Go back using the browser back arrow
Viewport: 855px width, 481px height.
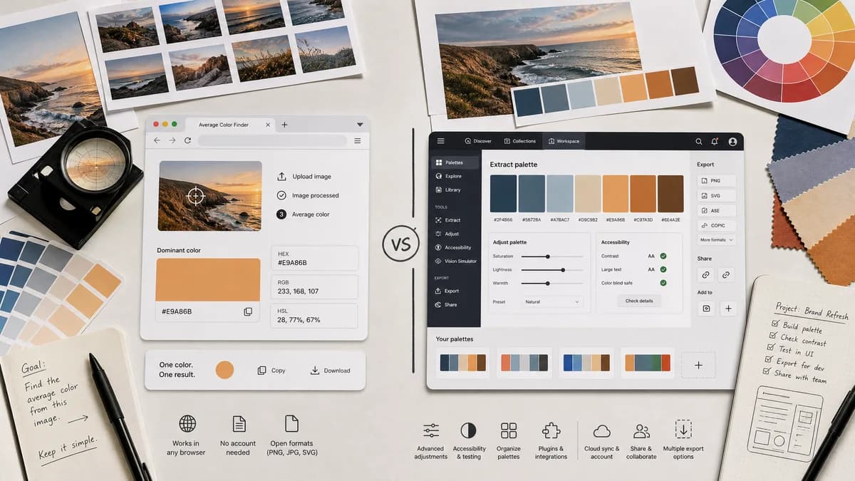[x=157, y=141]
